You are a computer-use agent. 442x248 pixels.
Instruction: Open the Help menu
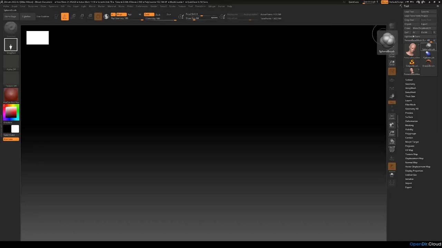229,6
